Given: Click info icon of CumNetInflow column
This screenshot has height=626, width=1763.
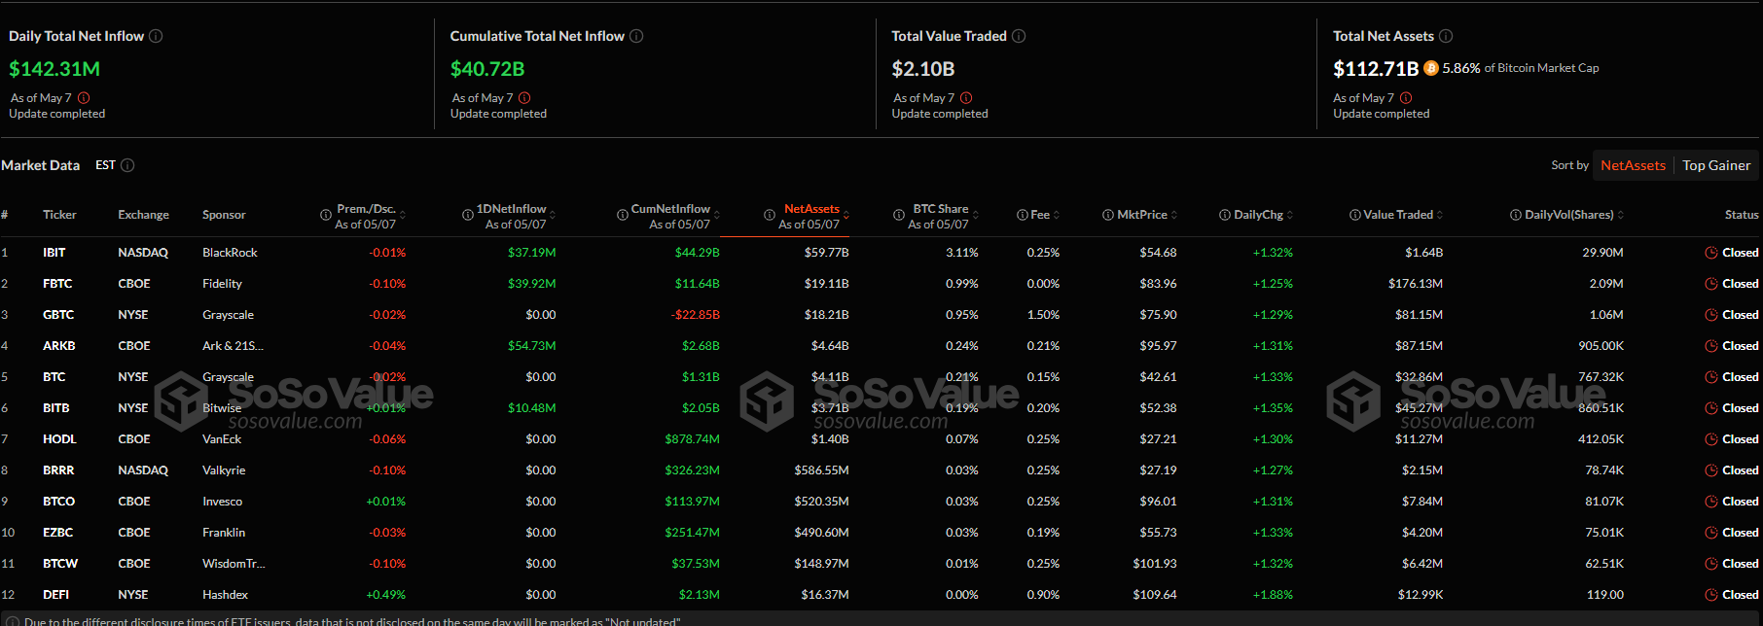Looking at the screenshot, I should point(623,215).
